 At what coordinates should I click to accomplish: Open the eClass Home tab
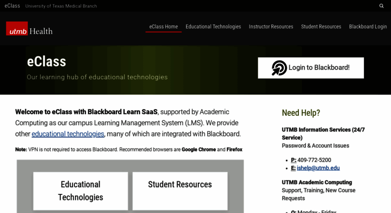click(164, 27)
